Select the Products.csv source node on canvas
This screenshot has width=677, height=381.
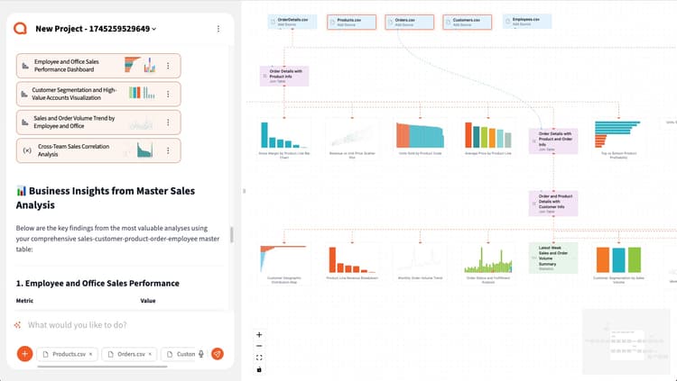coord(351,22)
